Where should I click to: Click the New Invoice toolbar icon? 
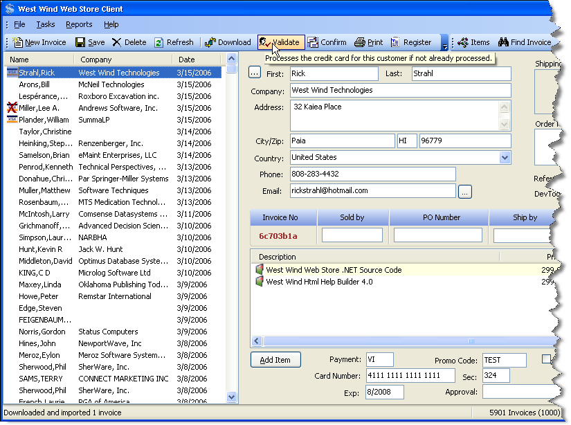[x=17, y=42]
